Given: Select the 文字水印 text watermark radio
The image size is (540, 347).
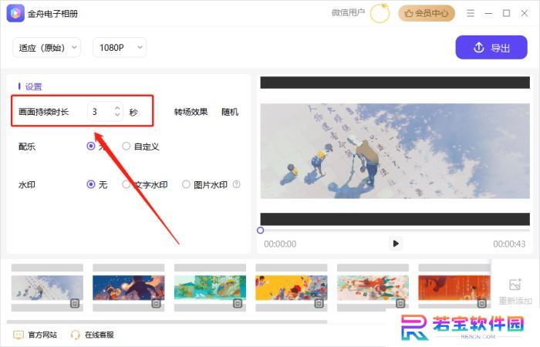Looking at the screenshot, I should tap(127, 184).
